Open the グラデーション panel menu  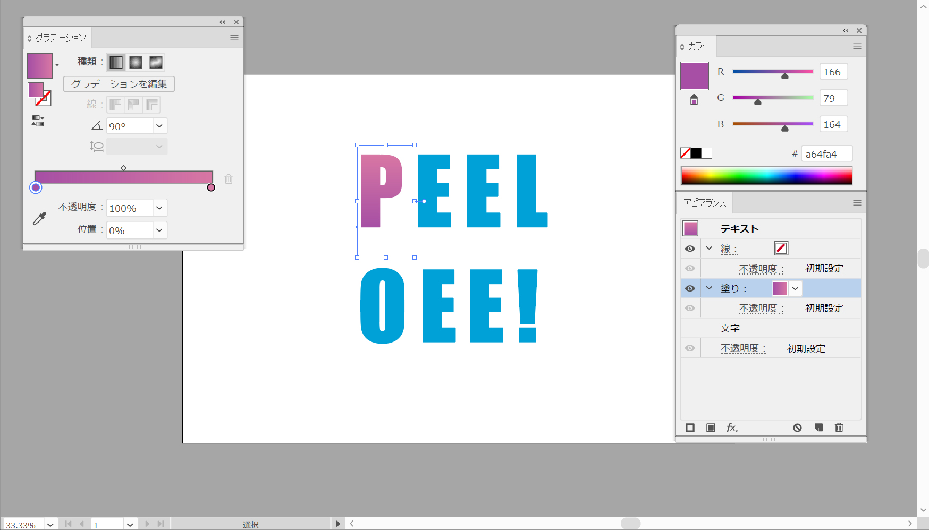click(x=234, y=38)
